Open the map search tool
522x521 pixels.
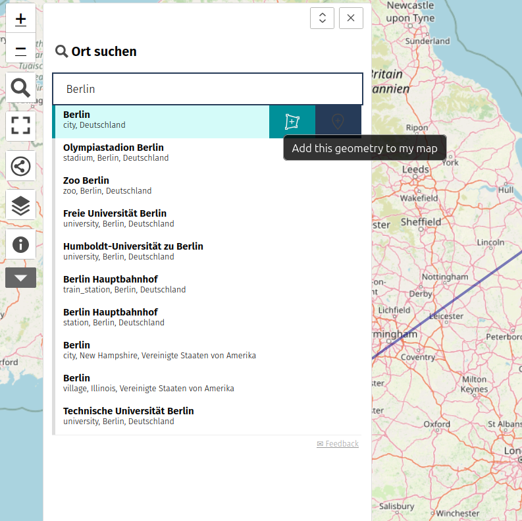tap(21, 88)
